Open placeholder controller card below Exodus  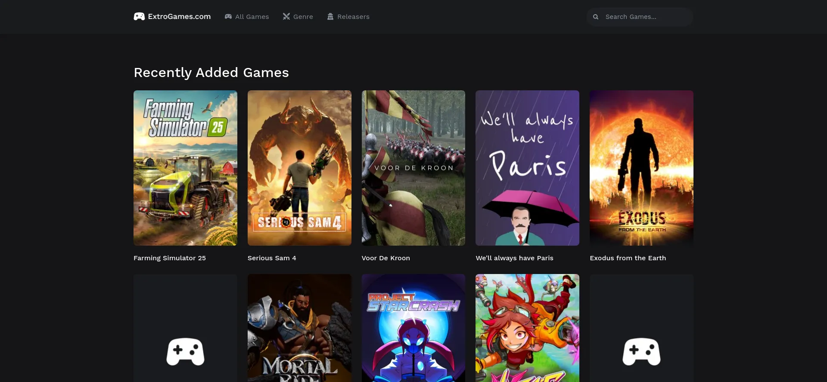[x=641, y=328]
